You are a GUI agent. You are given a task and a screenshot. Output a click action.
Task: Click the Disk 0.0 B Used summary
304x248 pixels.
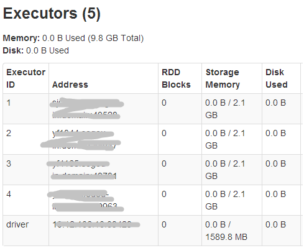pyautogui.click(x=36, y=50)
